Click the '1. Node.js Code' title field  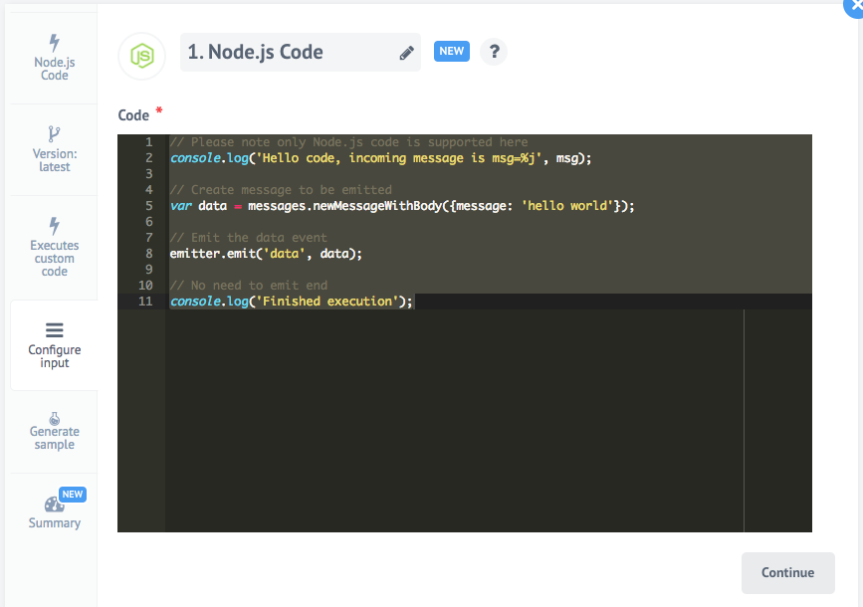click(300, 53)
